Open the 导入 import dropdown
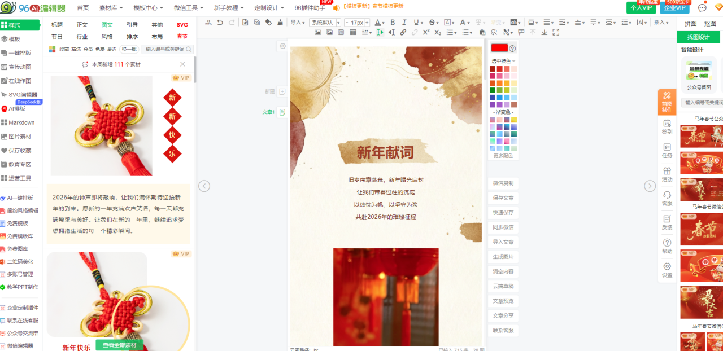This screenshot has width=723, height=351. (297, 23)
